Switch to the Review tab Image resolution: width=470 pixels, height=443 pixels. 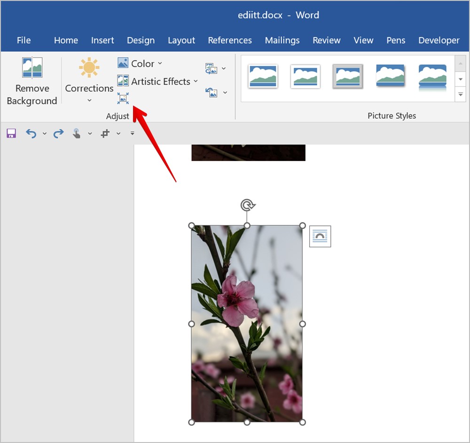click(327, 40)
